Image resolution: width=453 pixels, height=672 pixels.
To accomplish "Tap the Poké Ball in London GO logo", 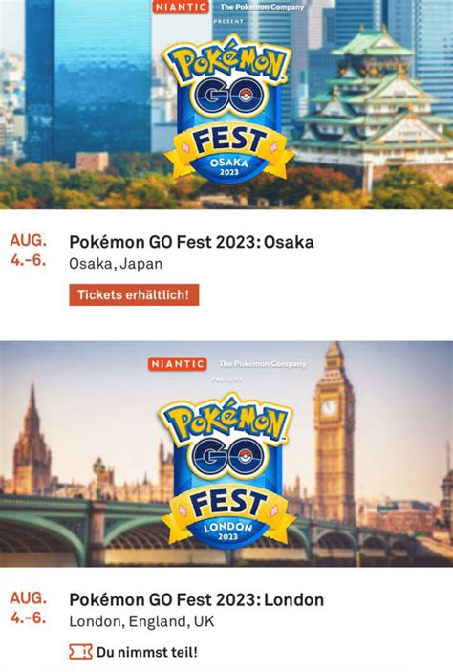I will coord(245,456).
